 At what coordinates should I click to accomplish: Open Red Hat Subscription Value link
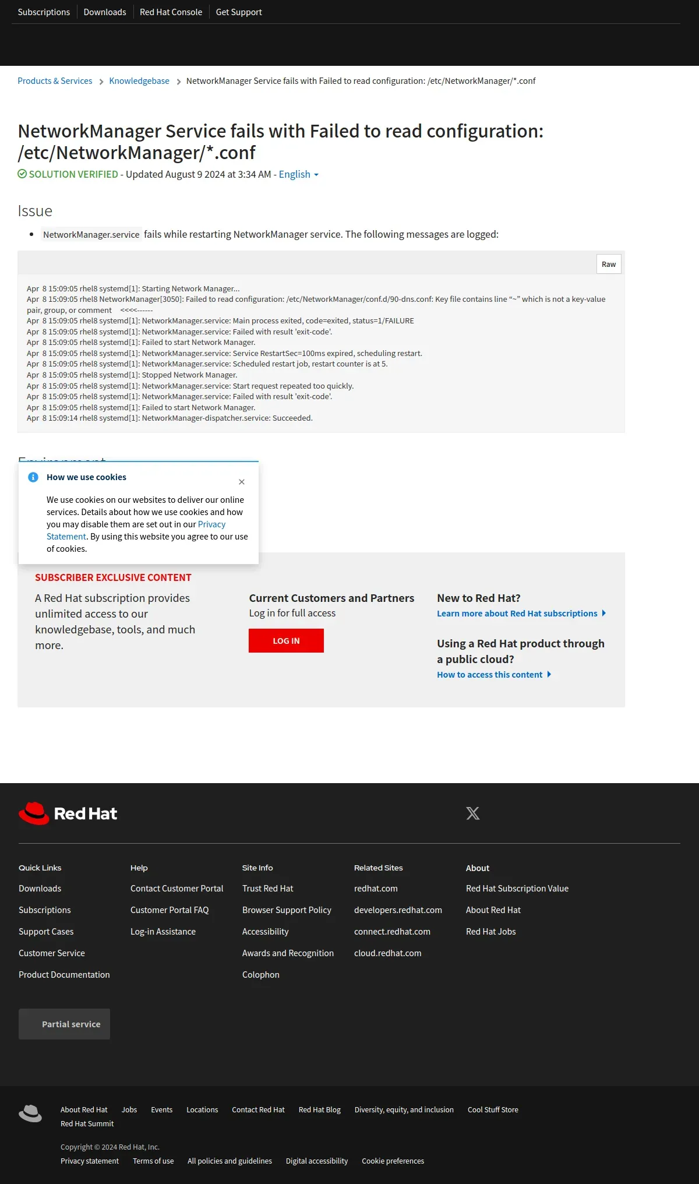517,889
